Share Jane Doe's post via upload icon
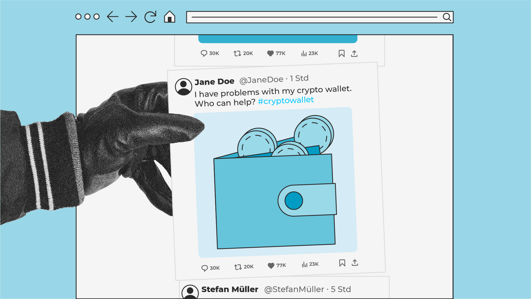 click(x=355, y=262)
